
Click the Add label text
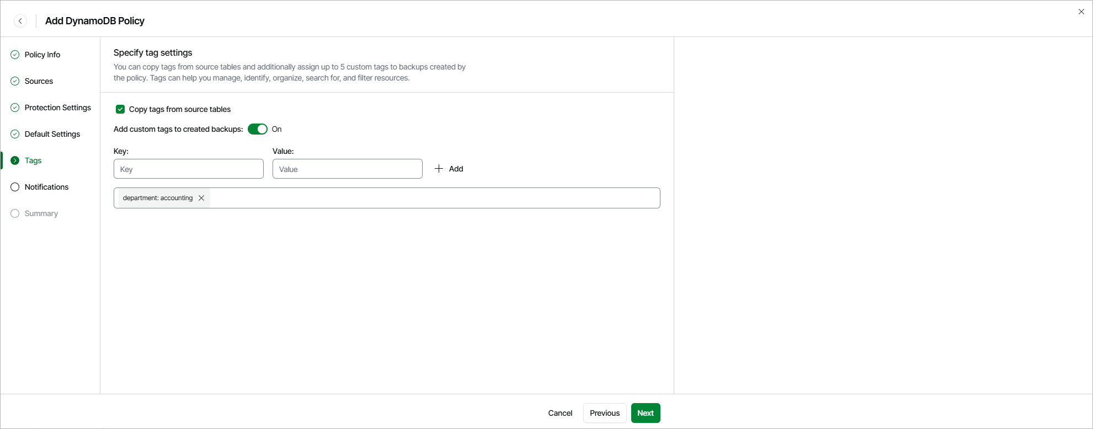coord(456,169)
